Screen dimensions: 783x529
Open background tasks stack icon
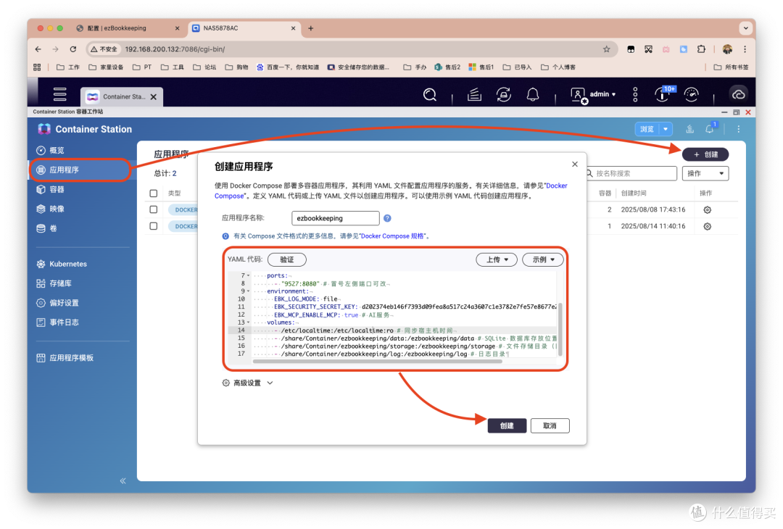[x=474, y=94]
